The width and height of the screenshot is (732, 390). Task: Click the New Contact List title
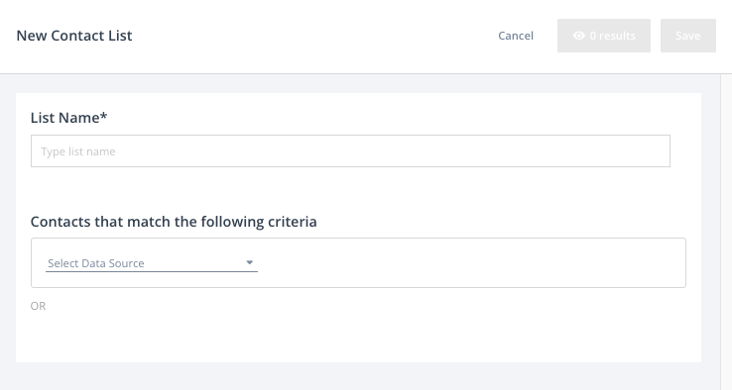74,36
